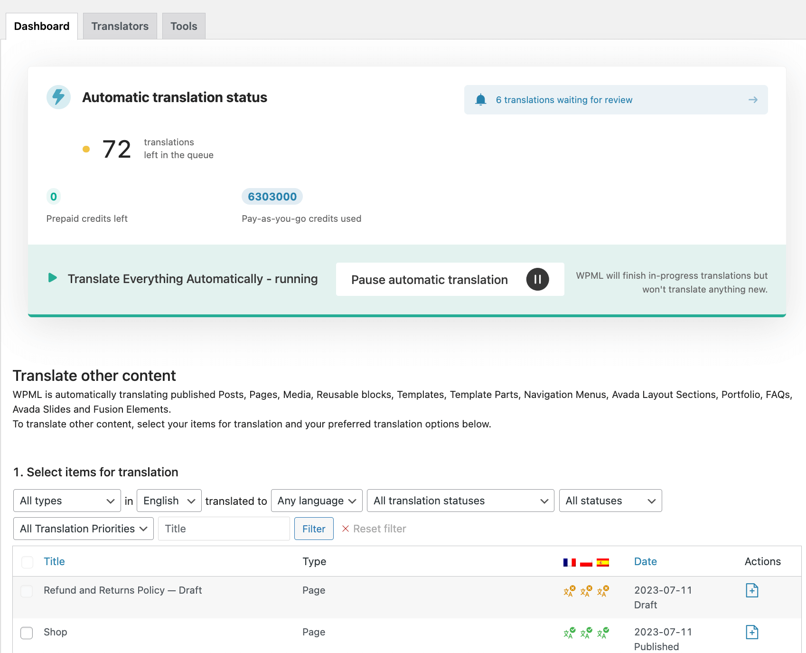806x653 pixels.
Task: Check the Shop row checkbox
Action: click(27, 633)
